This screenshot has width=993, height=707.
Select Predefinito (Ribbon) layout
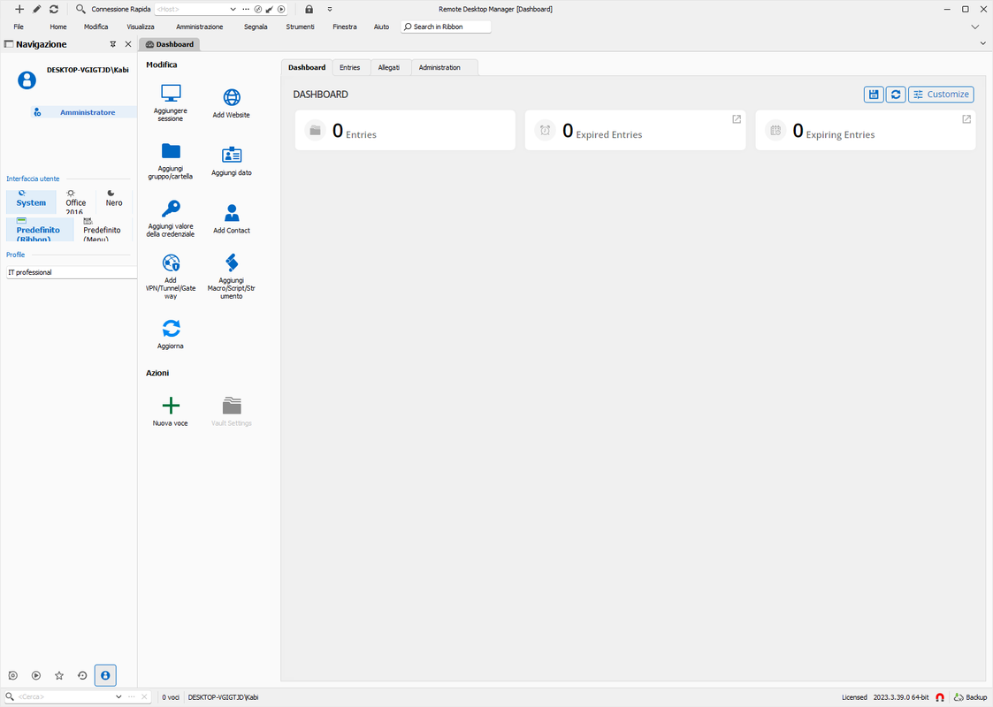[x=40, y=229]
